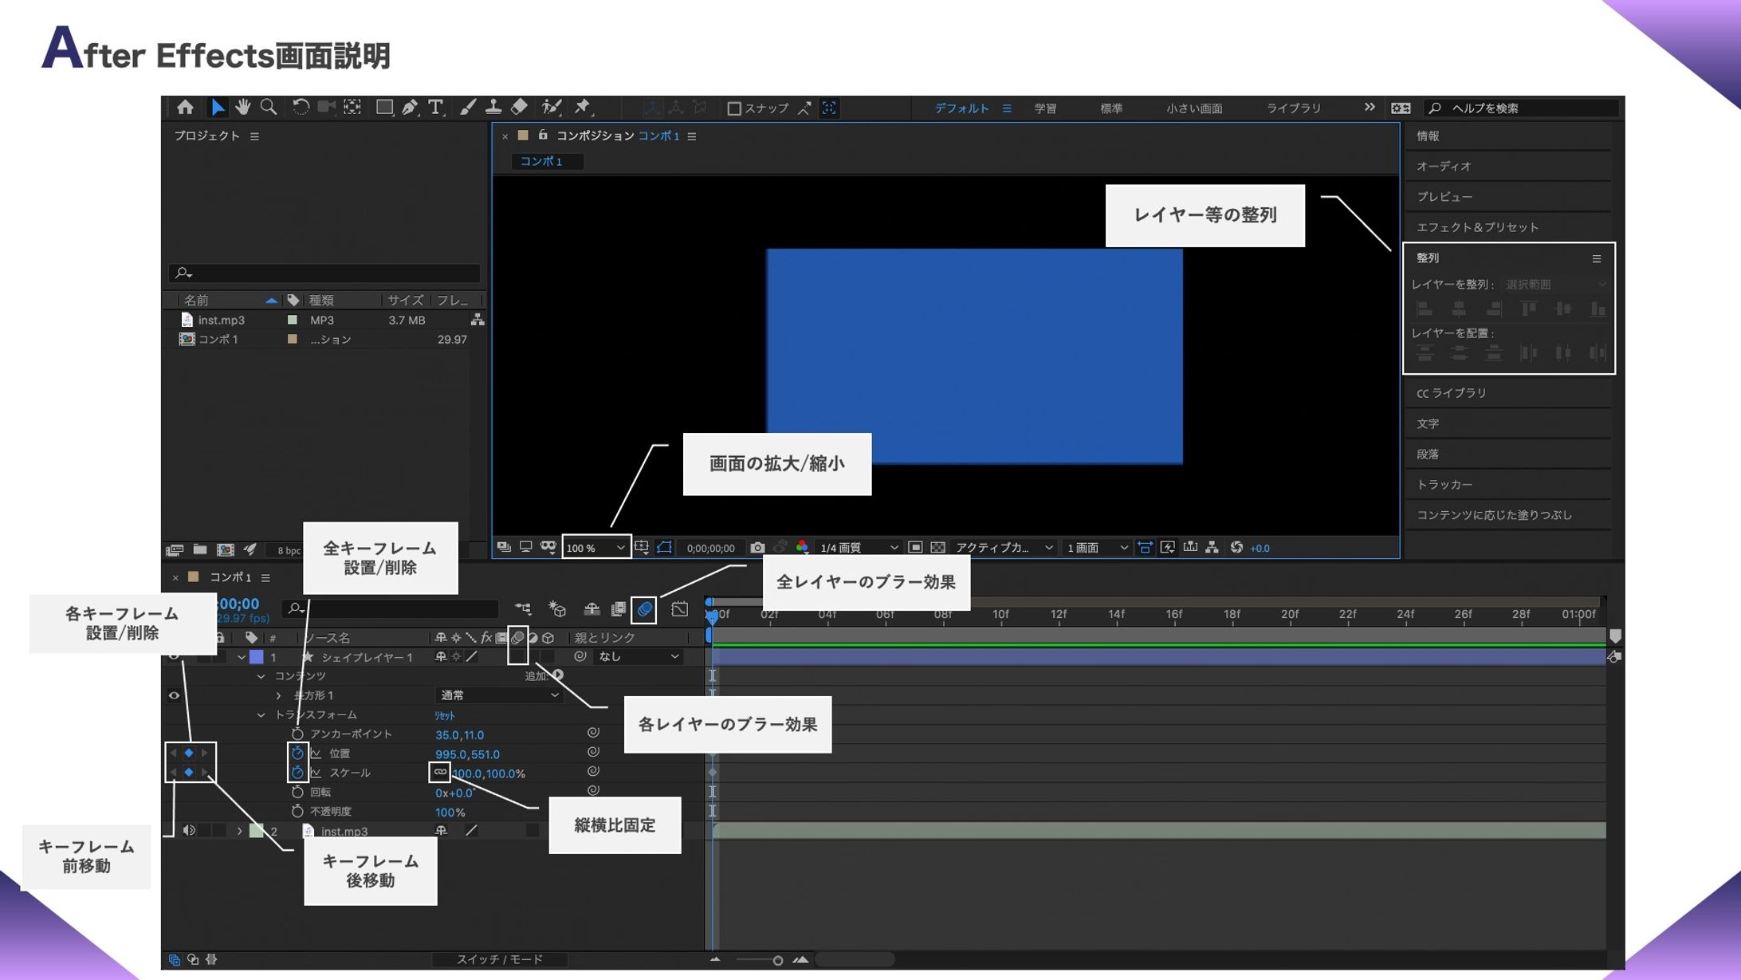Click the timeline zoom slider handle
Screen dimensions: 1741x980
pyautogui.click(x=777, y=960)
